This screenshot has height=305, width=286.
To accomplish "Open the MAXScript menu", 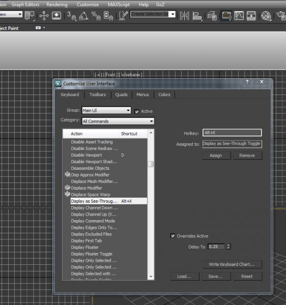I will pyautogui.click(x=119, y=5).
